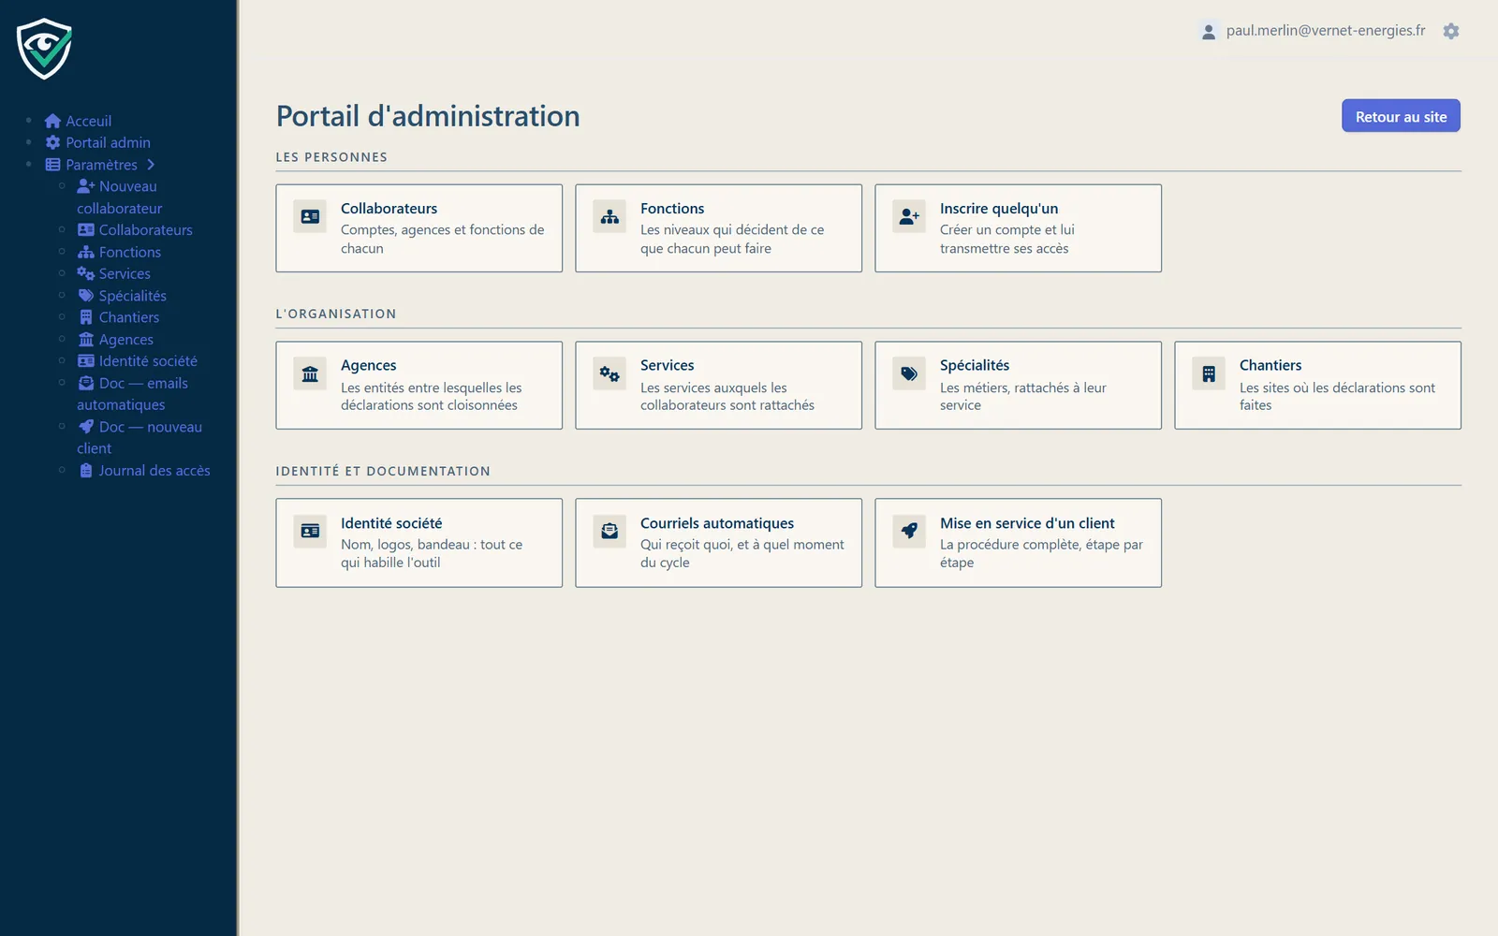The image size is (1498, 936).
Task: Click sidebar Fonctions hierarchy icon
Action: [86, 252]
